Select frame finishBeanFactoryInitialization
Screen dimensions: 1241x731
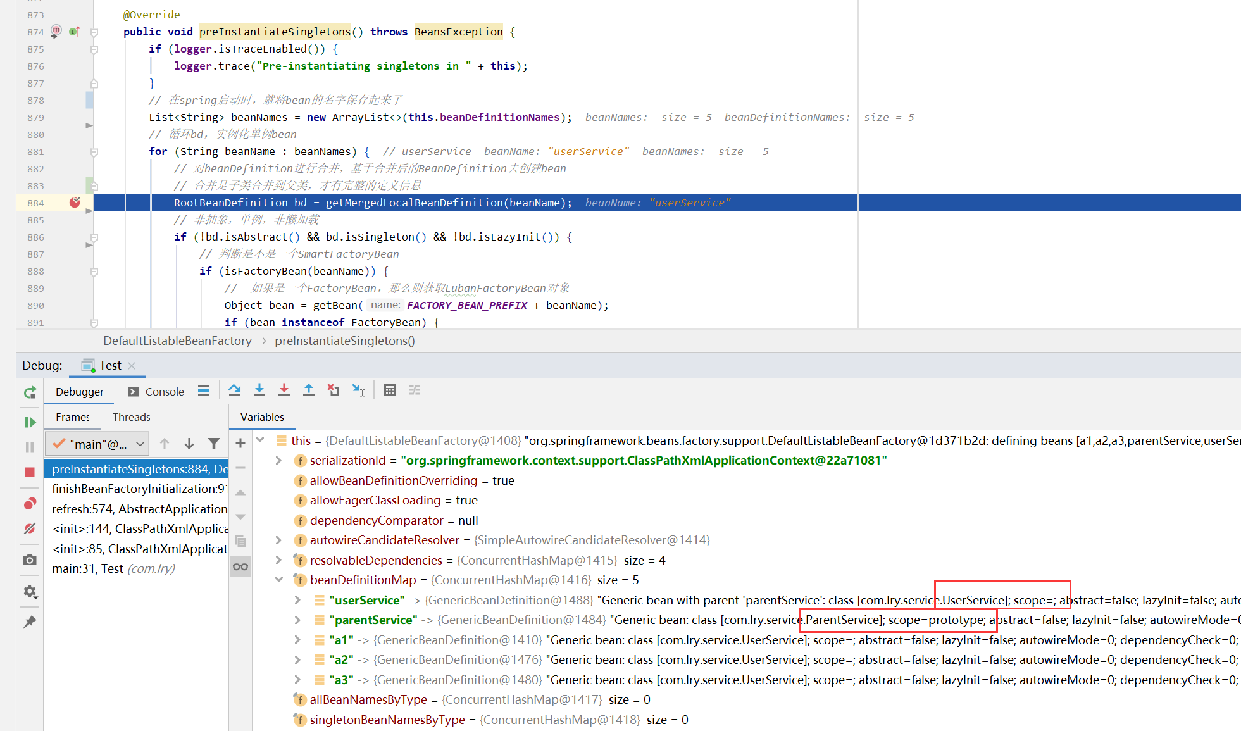point(136,489)
